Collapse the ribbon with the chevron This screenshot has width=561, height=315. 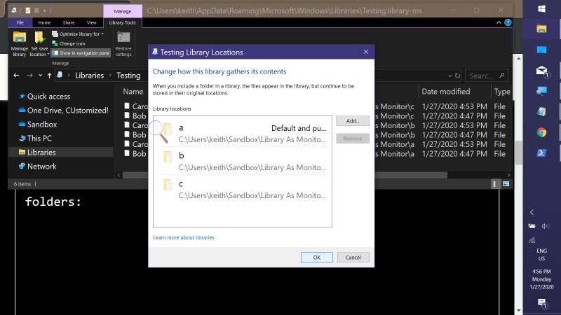(499, 22)
